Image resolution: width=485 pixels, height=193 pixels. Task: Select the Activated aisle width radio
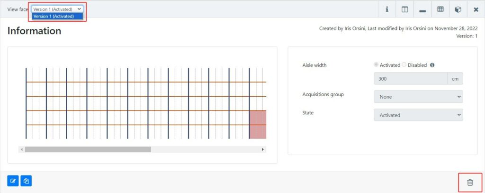point(377,65)
